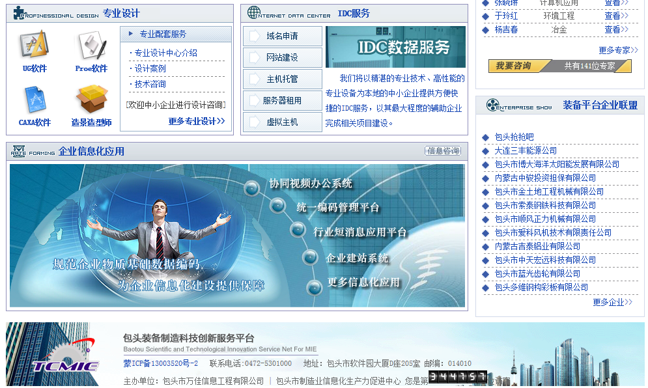Open the 造景造型师 box icon

click(91, 100)
